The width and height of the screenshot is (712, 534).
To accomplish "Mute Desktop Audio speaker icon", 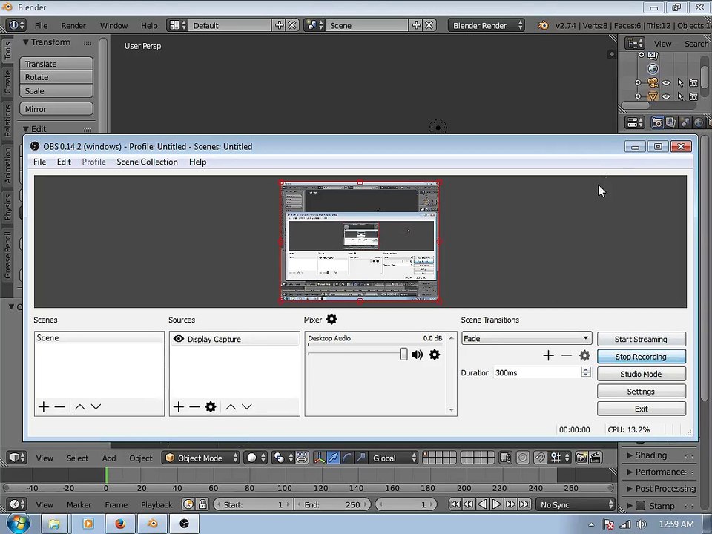I will (x=417, y=355).
